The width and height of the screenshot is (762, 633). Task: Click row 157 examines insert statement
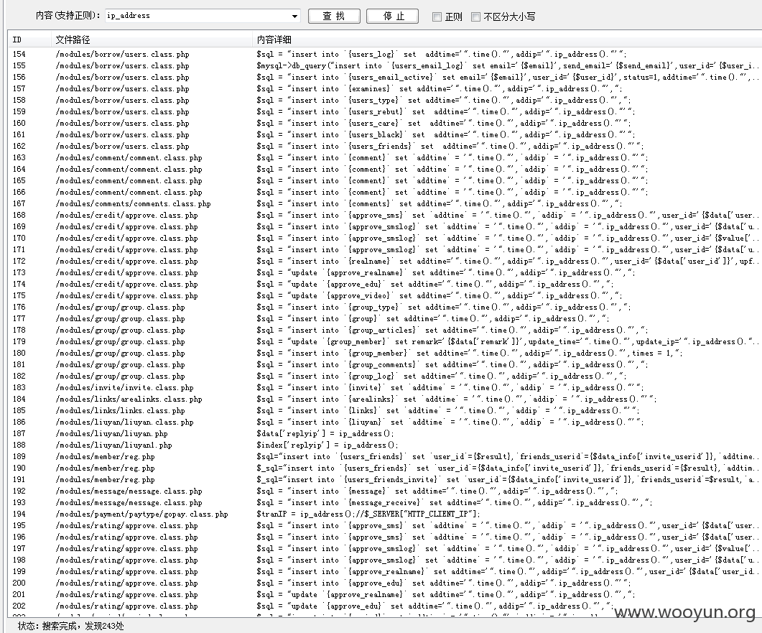pos(440,88)
